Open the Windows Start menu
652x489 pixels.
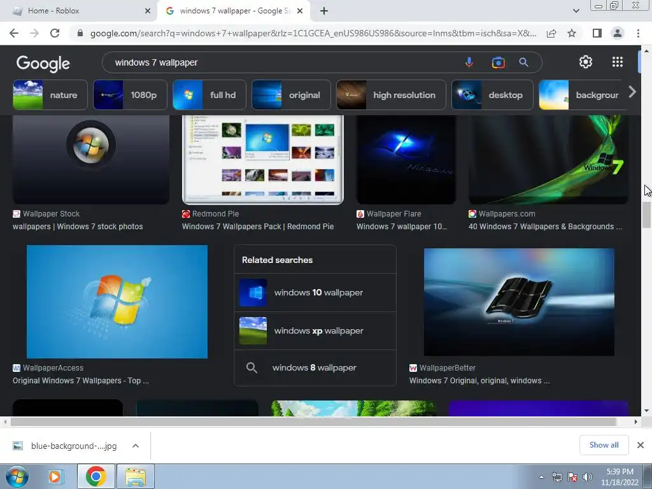17,476
